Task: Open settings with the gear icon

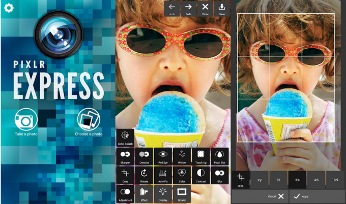Action: click(x=8, y=8)
